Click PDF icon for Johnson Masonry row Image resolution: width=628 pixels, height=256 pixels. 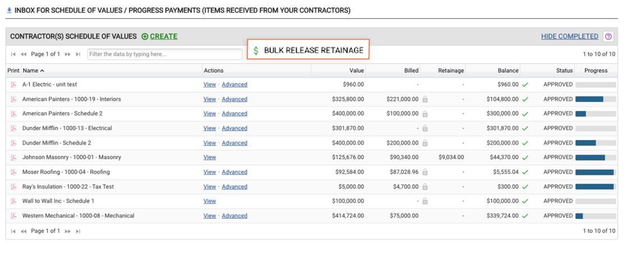coord(13,157)
